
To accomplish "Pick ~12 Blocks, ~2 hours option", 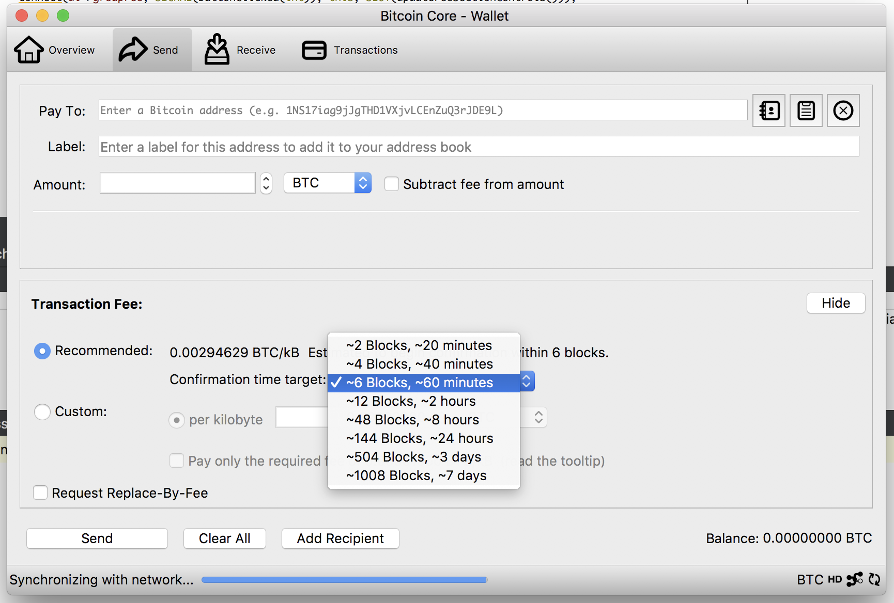I will coord(424,401).
